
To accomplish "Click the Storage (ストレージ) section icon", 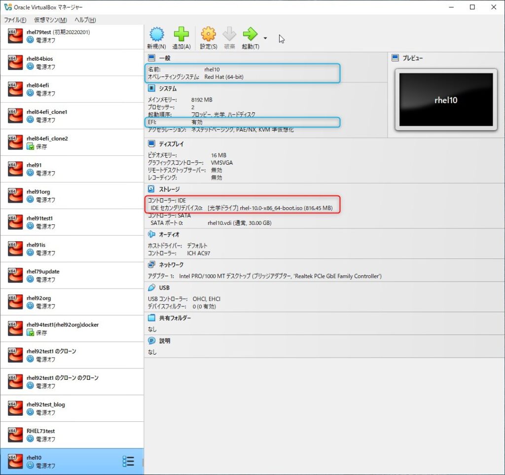I will tap(151, 189).
